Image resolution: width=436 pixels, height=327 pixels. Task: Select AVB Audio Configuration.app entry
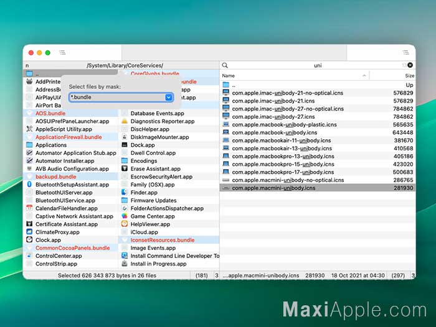click(x=72, y=168)
